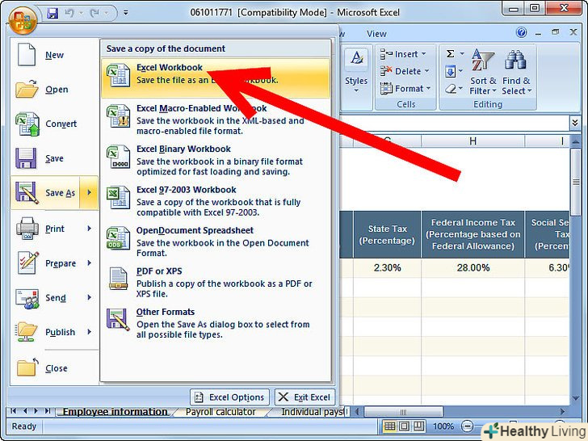Click the Redo arrow in Quick Access Toolbar
Viewport: 588px width, 441px height.
point(94,13)
